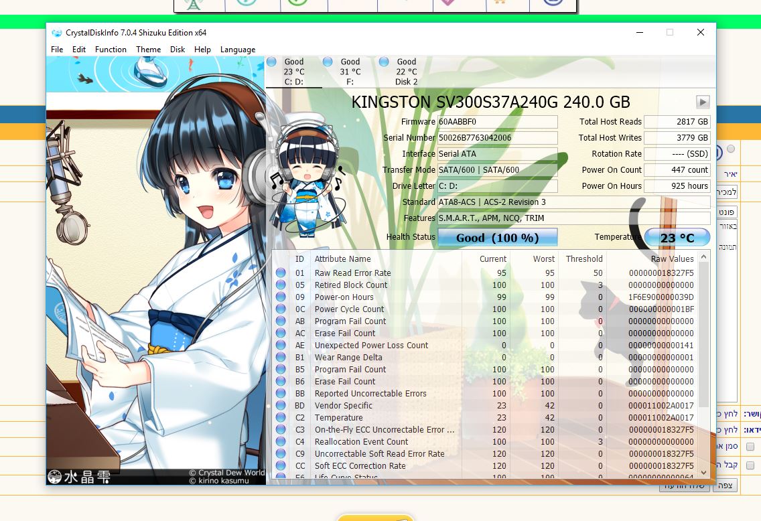Switch to the Disk 2 tab

tap(406, 72)
